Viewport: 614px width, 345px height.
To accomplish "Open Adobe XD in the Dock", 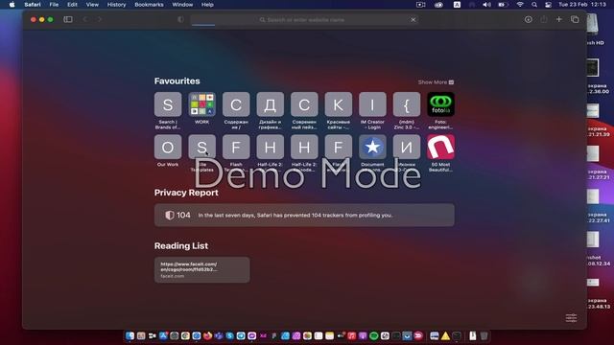I will point(263,335).
